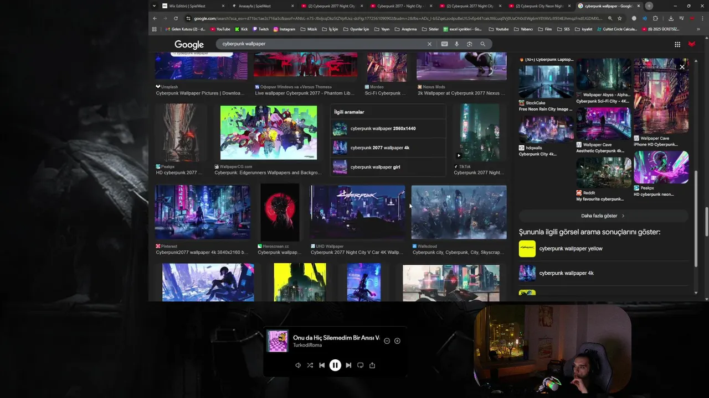Viewport: 709px width, 398px height.
Task: Expand Daha fazla göster in side panel
Action: coord(603,216)
